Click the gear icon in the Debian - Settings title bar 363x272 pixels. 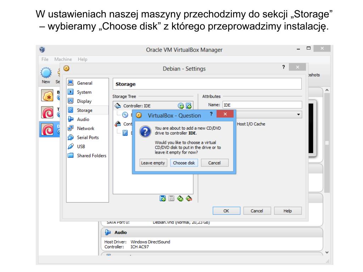coord(66,68)
